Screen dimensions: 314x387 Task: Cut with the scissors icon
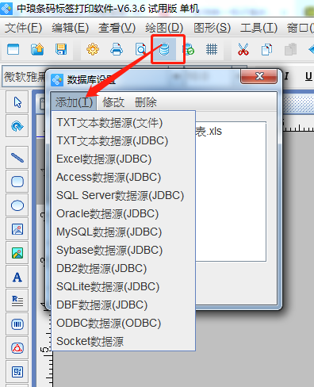pos(243,49)
